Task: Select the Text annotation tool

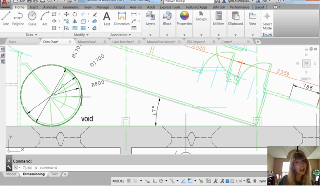Action: [107, 18]
